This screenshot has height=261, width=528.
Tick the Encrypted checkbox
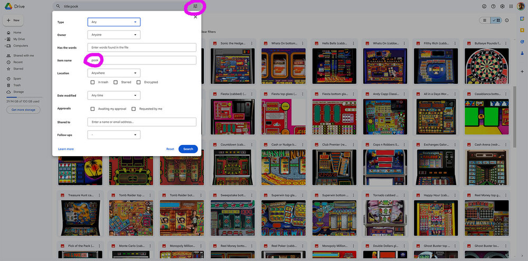point(138,82)
